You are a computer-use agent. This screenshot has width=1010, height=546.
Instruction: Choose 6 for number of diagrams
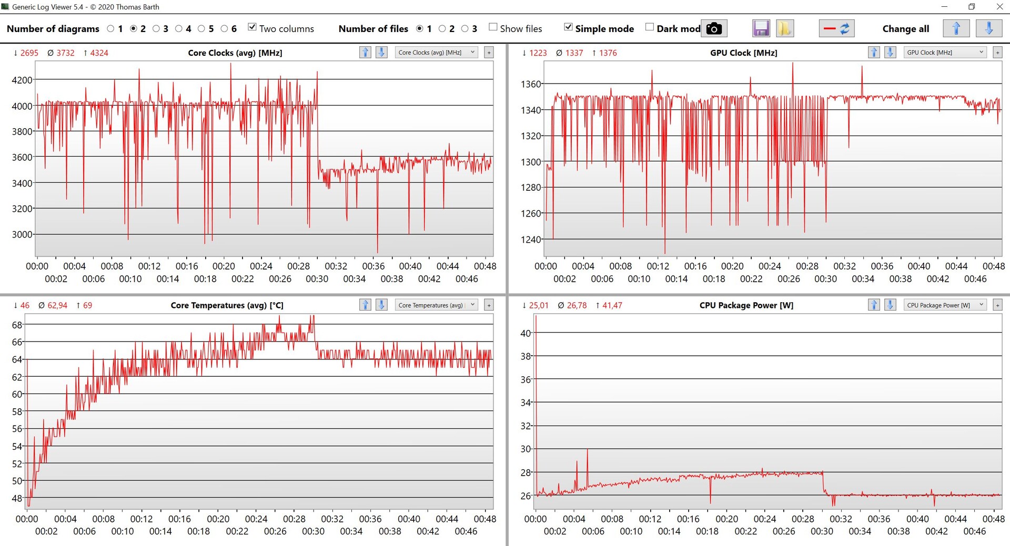pyautogui.click(x=224, y=29)
